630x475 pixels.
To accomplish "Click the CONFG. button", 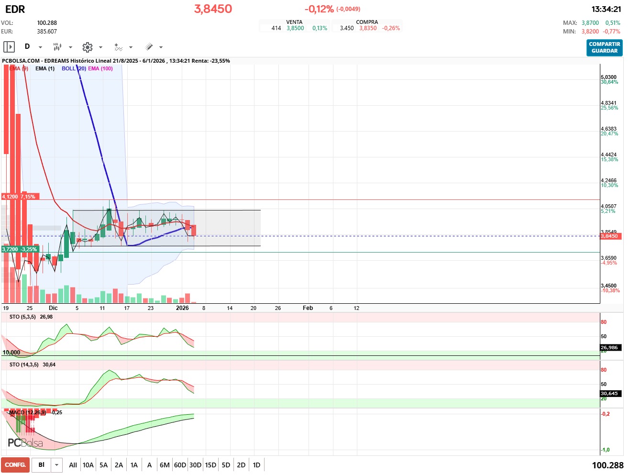I will click(x=15, y=465).
